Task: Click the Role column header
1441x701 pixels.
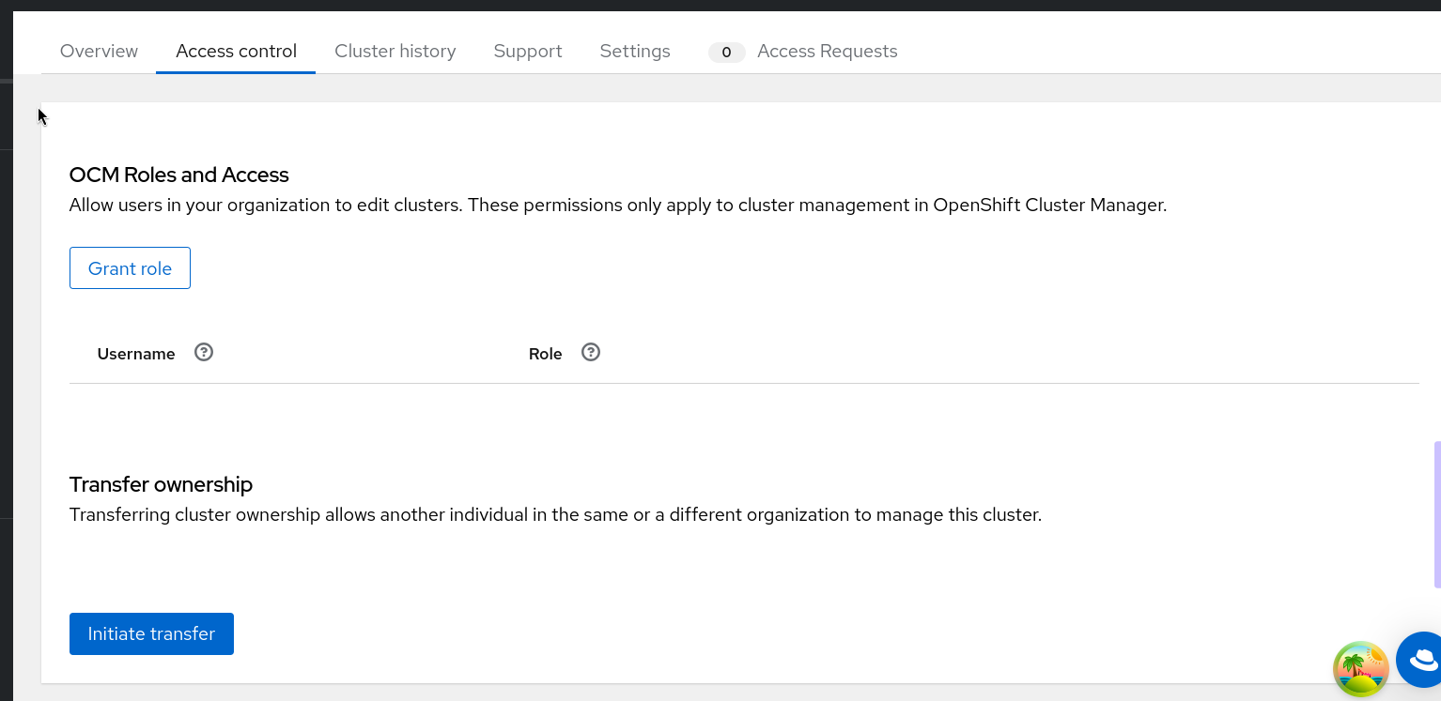Action: [545, 354]
